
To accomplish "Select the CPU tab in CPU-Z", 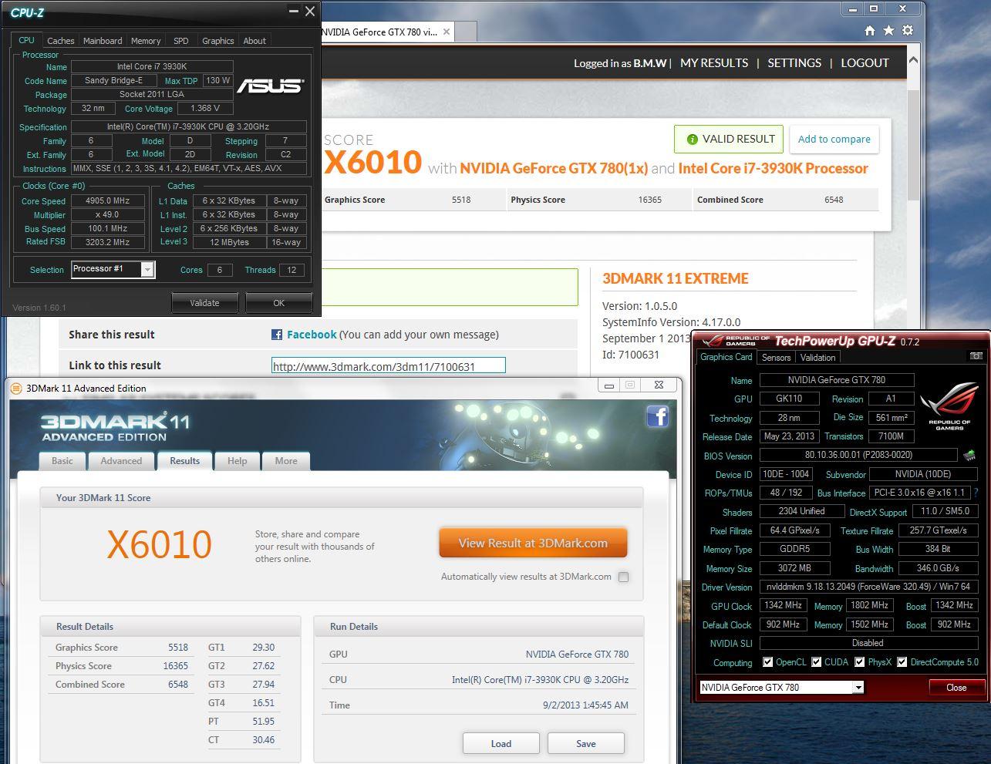I will point(26,40).
